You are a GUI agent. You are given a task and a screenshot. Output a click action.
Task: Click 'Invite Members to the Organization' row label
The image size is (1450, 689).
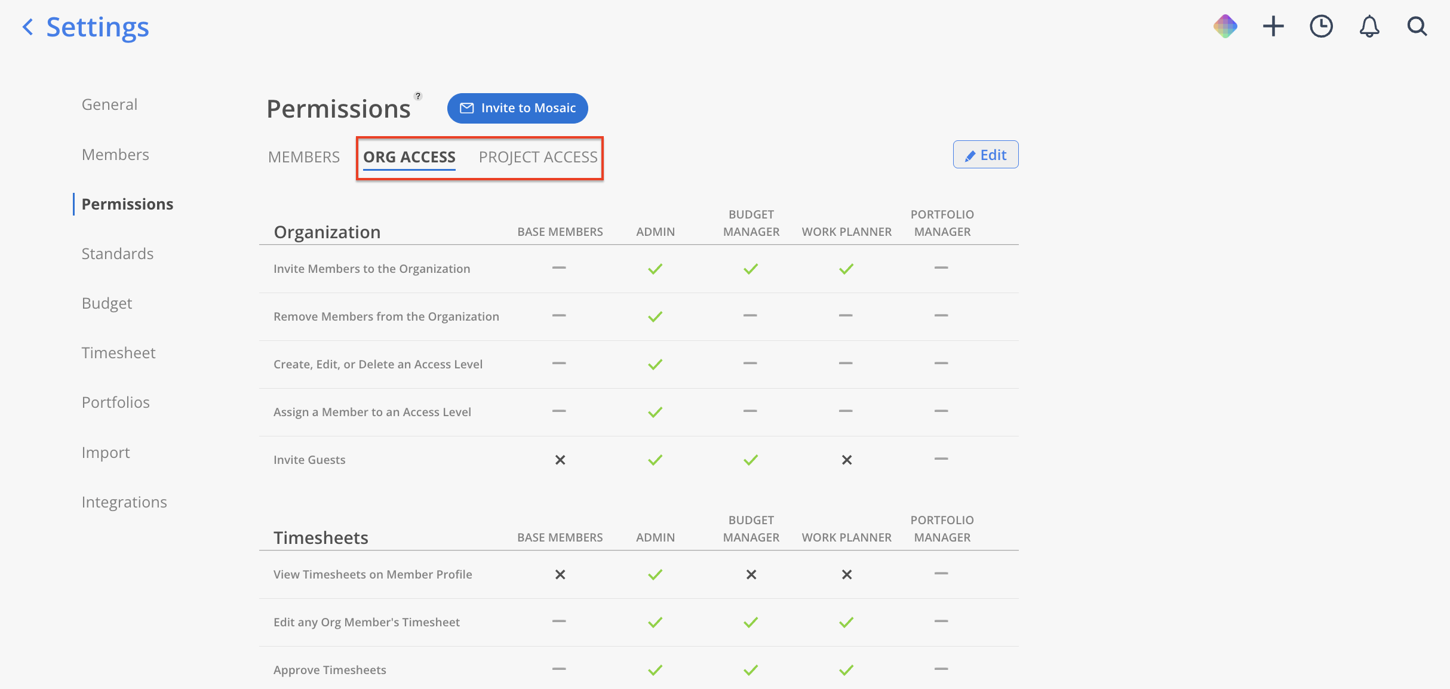click(371, 269)
